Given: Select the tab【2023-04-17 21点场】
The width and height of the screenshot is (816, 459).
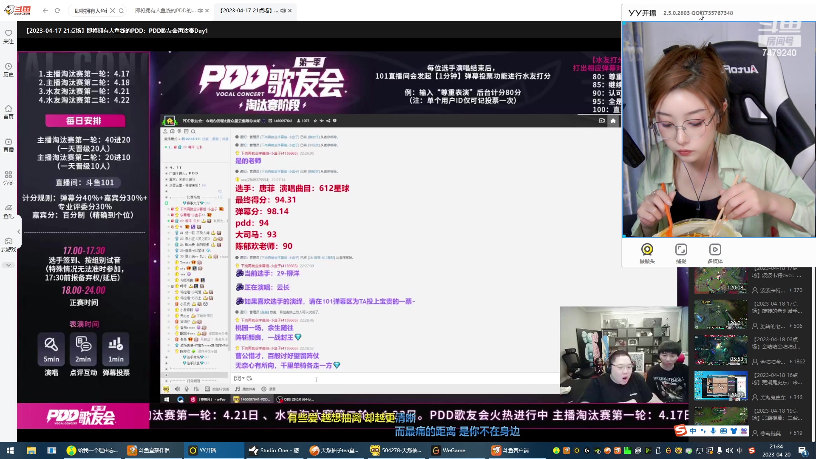Looking at the screenshot, I should (x=249, y=11).
